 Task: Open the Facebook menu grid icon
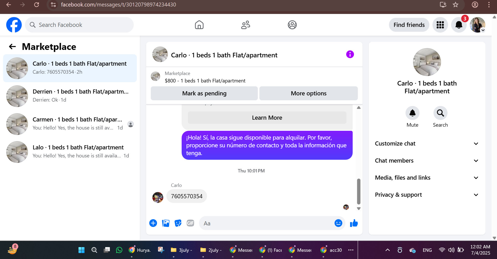(440, 25)
